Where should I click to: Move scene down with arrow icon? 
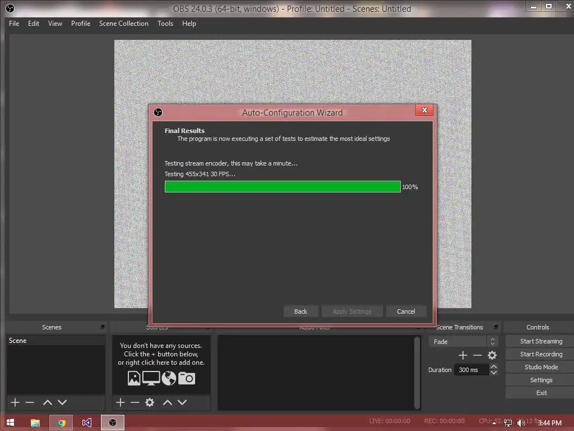[x=62, y=402]
